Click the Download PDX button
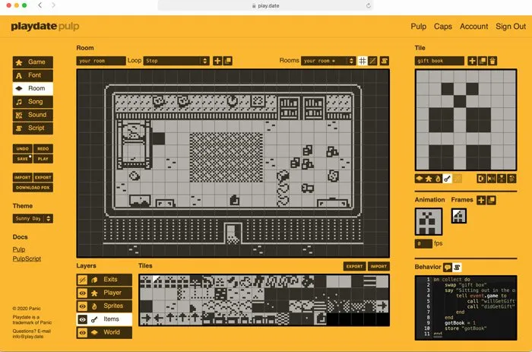 coord(33,188)
